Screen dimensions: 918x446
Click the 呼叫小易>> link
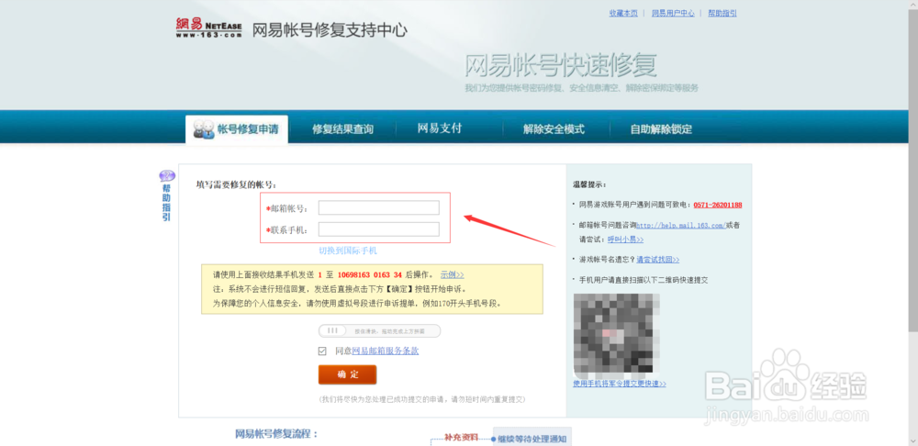tap(626, 240)
